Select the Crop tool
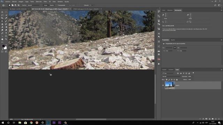Image resolution: width=223 pixels, height=125 pixels. tap(2, 18)
